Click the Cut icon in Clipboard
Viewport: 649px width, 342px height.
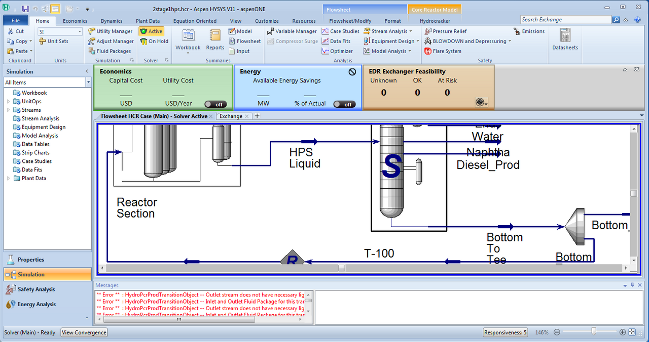[x=11, y=31]
